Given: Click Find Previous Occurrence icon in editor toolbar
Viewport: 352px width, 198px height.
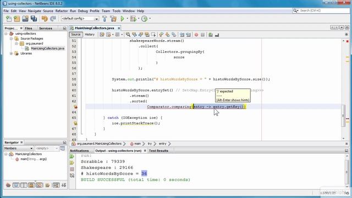Looking at the screenshot, I should coord(134,35).
